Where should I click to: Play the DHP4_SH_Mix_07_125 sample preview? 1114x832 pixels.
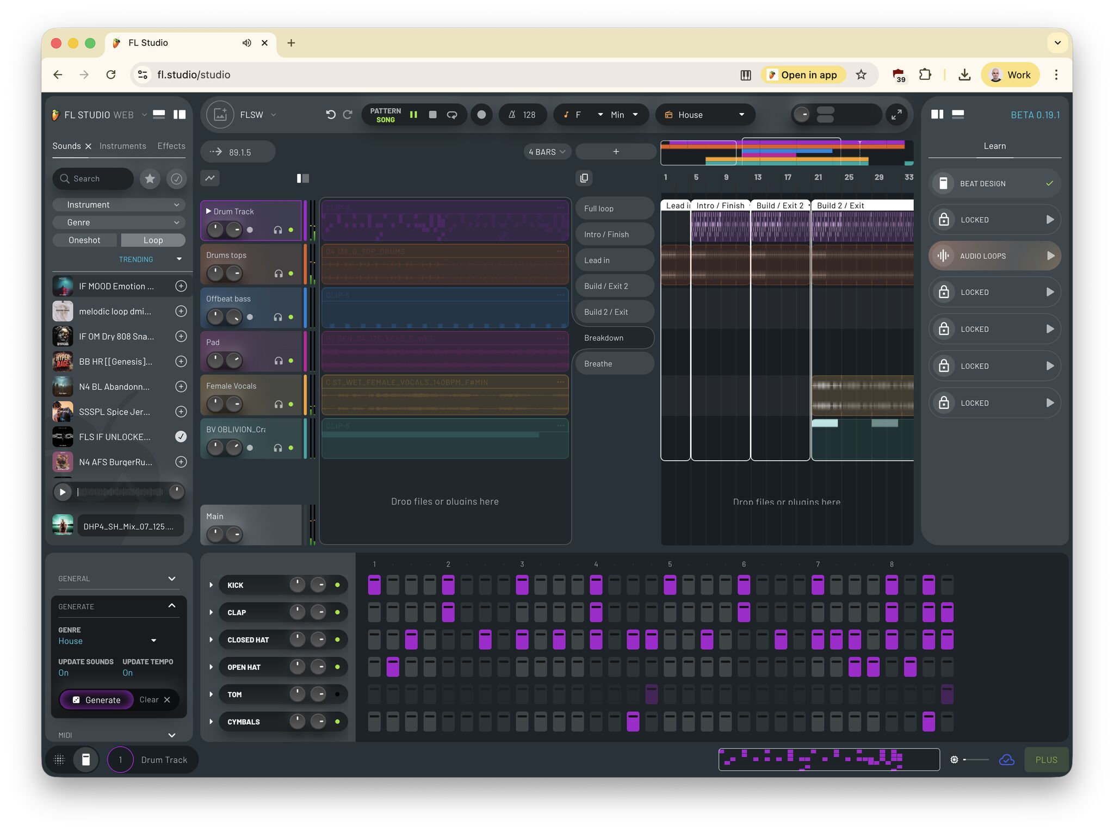(x=63, y=492)
